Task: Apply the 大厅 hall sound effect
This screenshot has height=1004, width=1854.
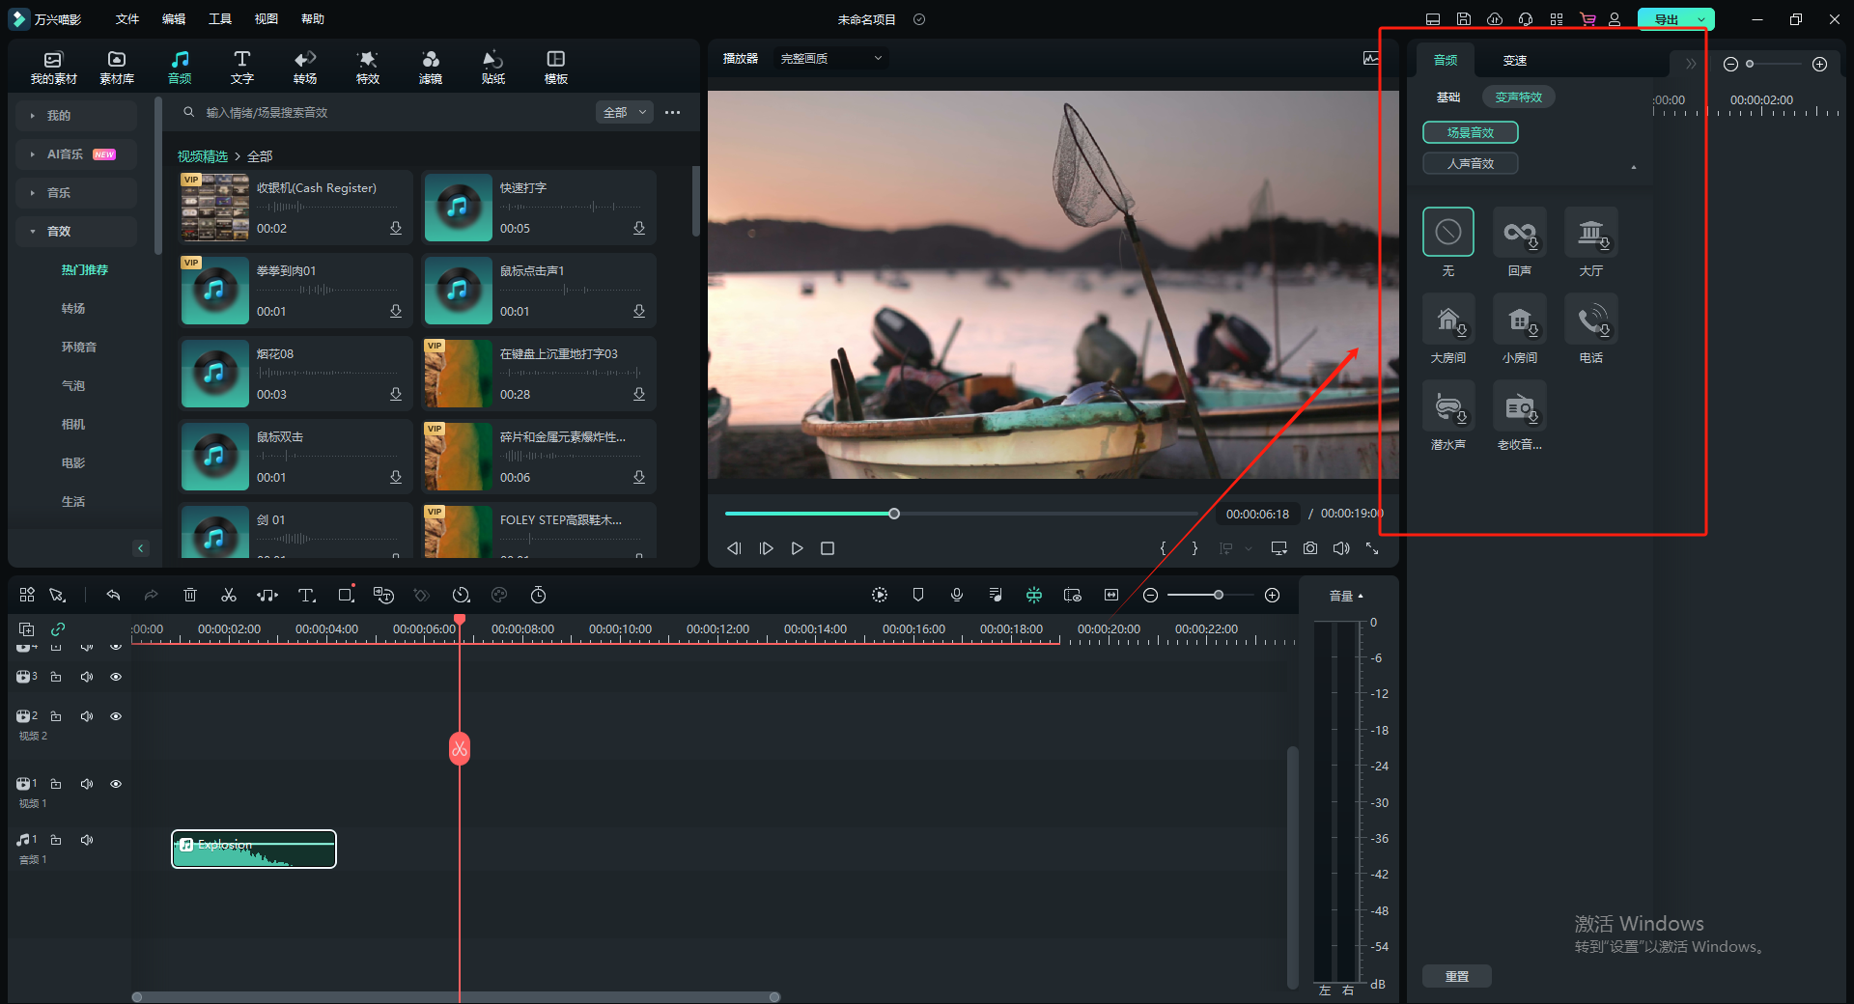Action: tap(1590, 233)
